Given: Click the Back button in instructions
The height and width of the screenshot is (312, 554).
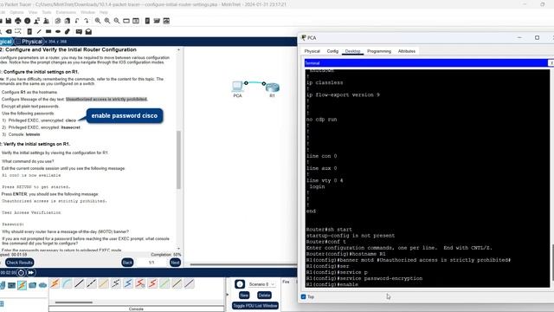Looking at the screenshot, I should tap(127, 263).
